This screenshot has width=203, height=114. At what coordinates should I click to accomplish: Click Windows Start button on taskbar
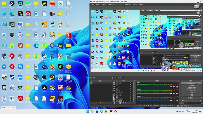pyautogui.click(x=88, y=111)
